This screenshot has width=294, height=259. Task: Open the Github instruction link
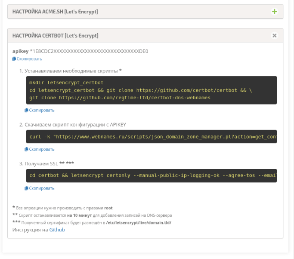click(57, 230)
